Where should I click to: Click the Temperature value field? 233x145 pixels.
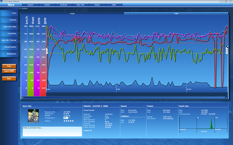pos(65,118)
